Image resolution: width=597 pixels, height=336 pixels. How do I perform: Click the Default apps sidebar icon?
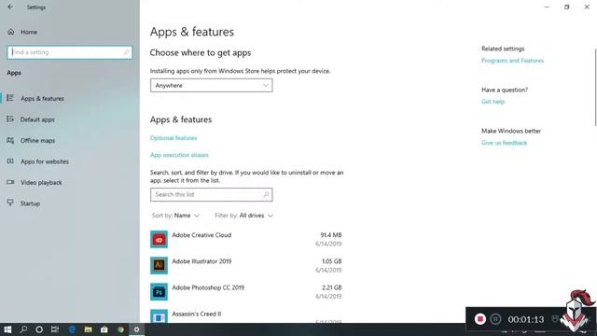pos(10,119)
